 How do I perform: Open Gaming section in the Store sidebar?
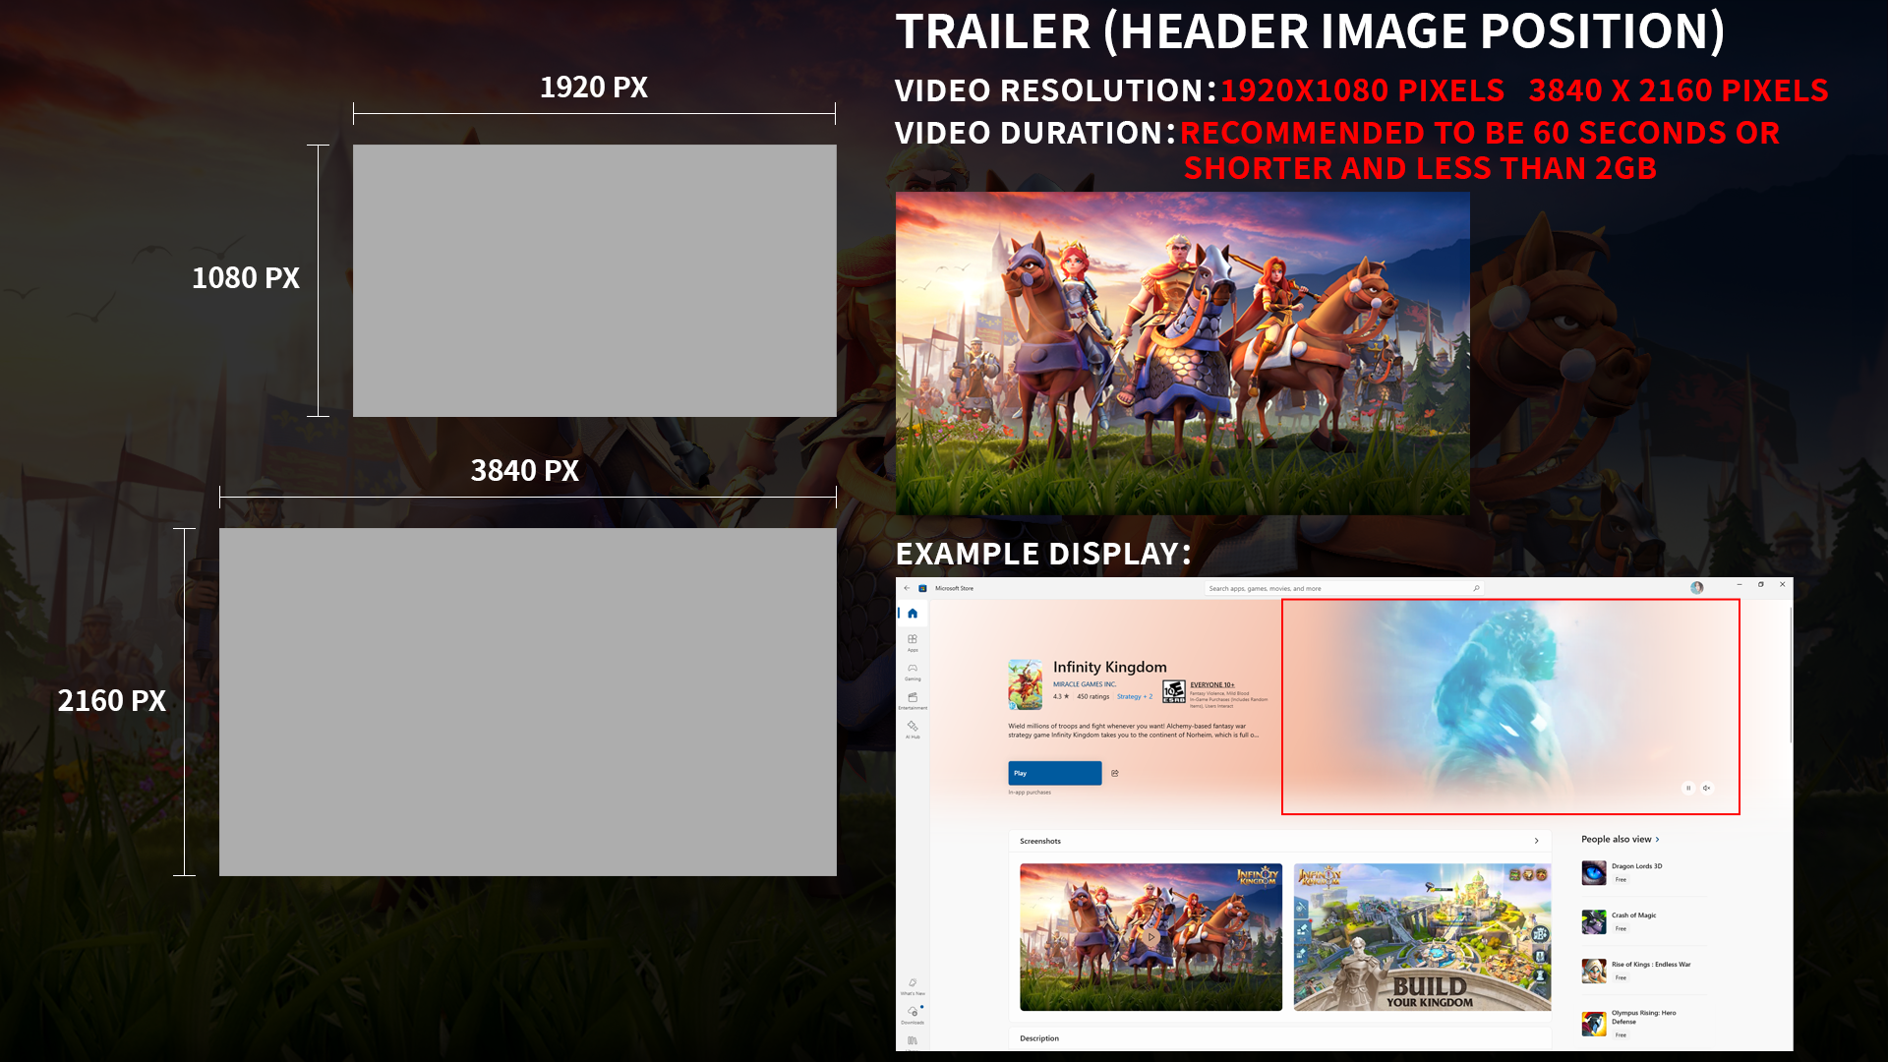pyautogui.click(x=913, y=672)
